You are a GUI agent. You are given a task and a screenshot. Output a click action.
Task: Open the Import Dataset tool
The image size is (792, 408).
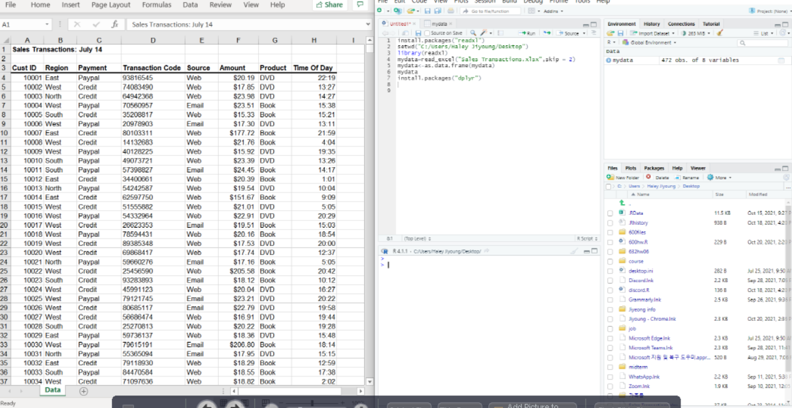[651, 33]
